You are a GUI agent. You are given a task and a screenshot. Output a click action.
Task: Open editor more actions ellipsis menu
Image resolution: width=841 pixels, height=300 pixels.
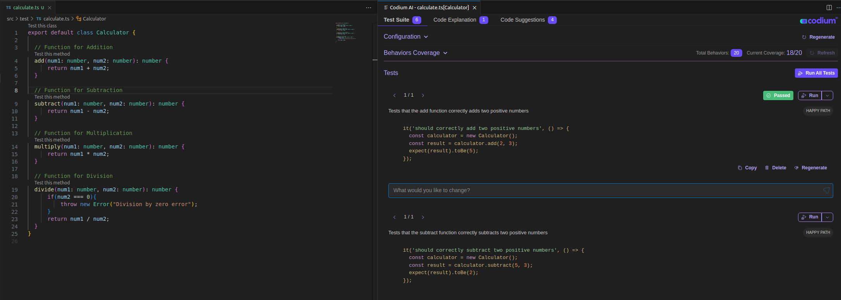tap(369, 8)
